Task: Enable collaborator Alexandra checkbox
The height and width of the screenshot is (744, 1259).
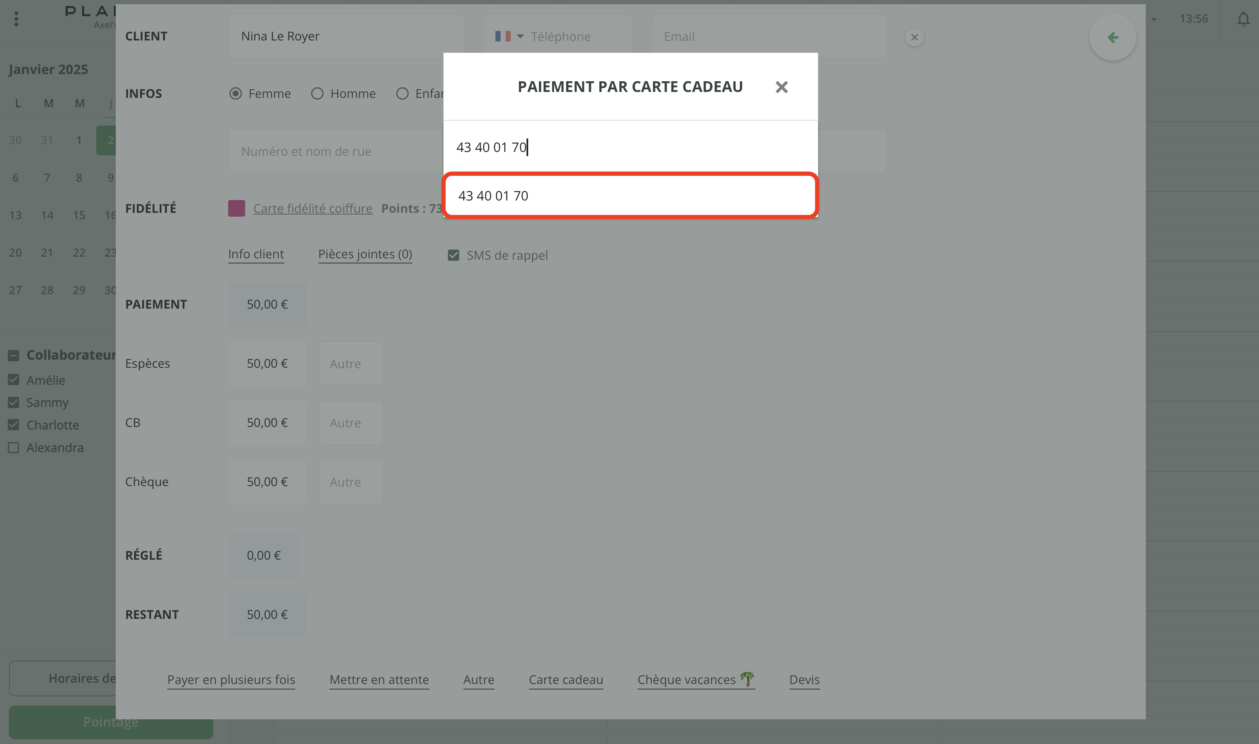Action: coord(14,448)
